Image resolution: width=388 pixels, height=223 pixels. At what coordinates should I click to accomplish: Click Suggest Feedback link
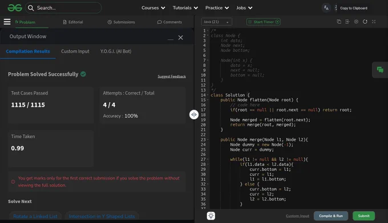pos(172,76)
